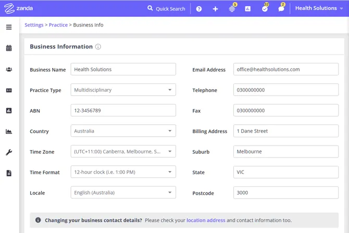
Task: Click the Zanda logo
Action: [x=18, y=8]
